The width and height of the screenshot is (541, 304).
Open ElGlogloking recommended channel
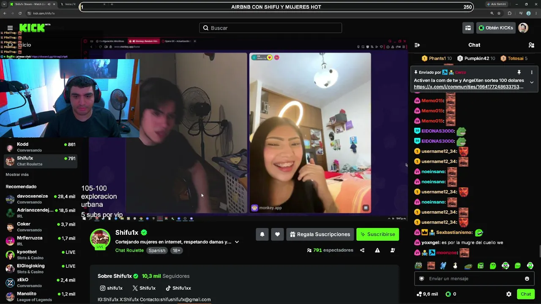click(x=41, y=269)
